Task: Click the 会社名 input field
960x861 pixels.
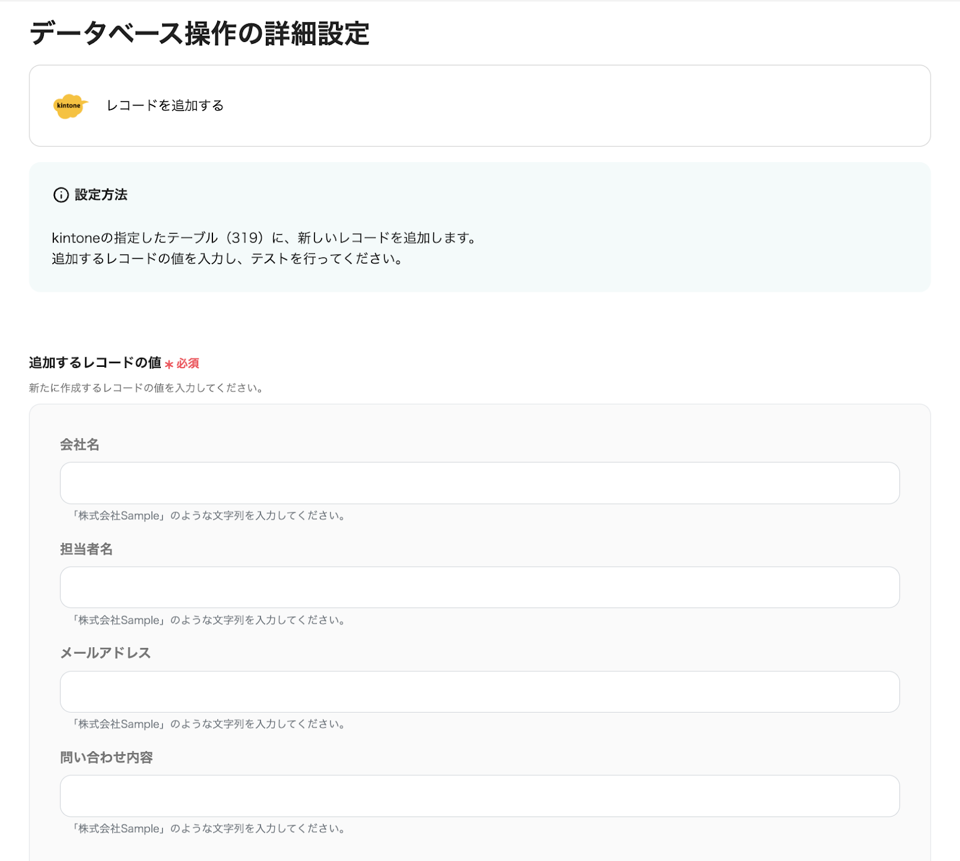Action: point(479,483)
